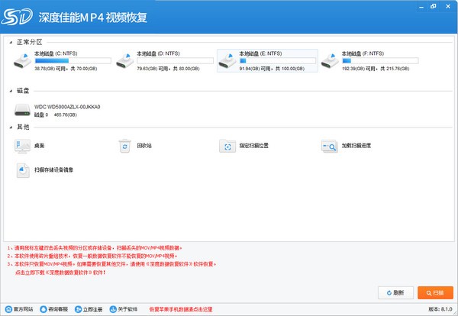This screenshot has height=316, width=458.
Task: Click the 磁盘 section heading
Action: coord(23,91)
